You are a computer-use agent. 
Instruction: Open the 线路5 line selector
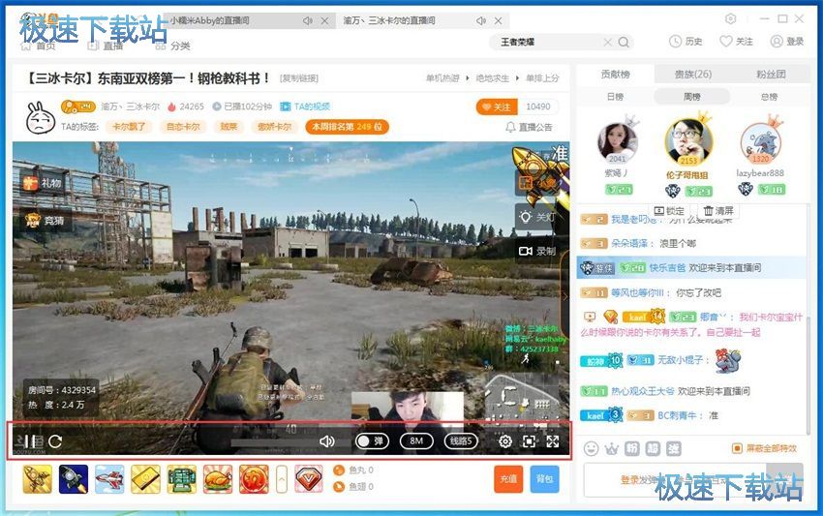click(x=461, y=440)
